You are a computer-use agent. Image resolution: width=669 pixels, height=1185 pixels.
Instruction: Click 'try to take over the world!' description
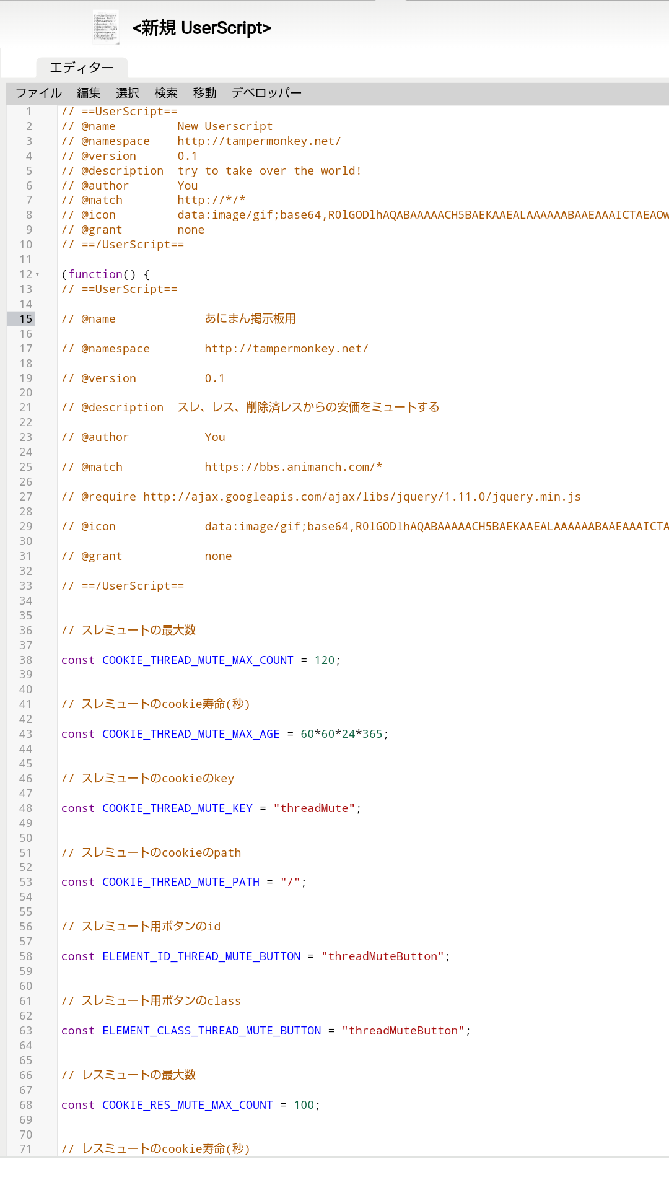pos(269,171)
